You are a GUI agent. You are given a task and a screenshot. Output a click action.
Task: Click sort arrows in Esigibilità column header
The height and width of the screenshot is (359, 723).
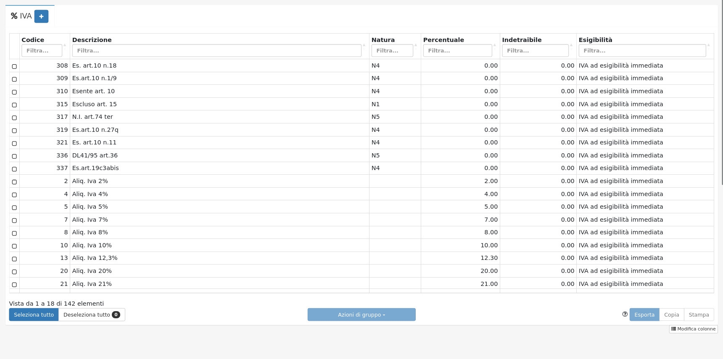click(x=708, y=45)
